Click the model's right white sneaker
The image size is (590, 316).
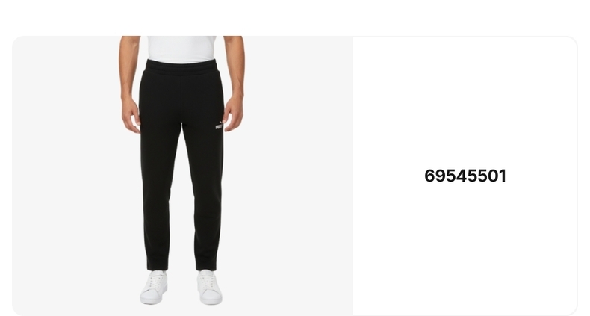pyautogui.click(x=210, y=287)
